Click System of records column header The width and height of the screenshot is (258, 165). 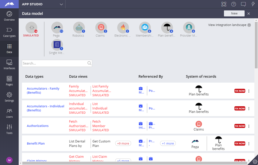click(201, 76)
